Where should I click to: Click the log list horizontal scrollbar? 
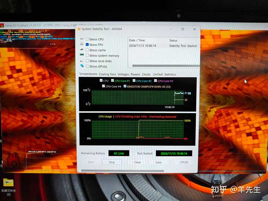[x=166, y=66]
